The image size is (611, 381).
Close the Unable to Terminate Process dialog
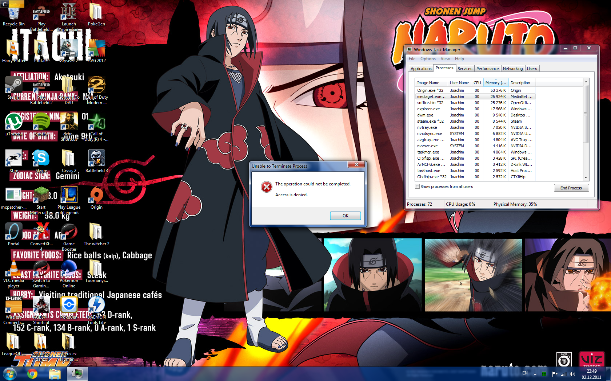pyautogui.click(x=356, y=164)
